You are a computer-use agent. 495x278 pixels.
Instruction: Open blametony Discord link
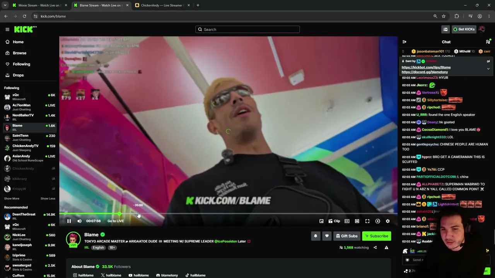tap(167, 275)
